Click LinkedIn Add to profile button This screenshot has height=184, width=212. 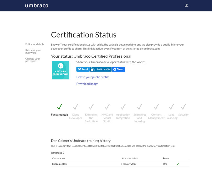(101, 69)
